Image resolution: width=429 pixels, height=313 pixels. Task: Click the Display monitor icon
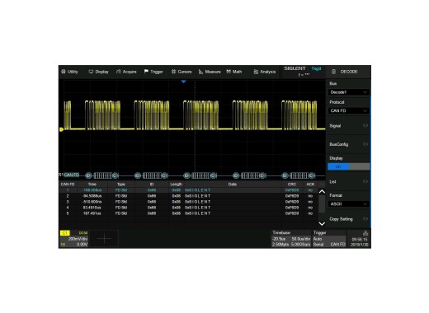(x=91, y=72)
